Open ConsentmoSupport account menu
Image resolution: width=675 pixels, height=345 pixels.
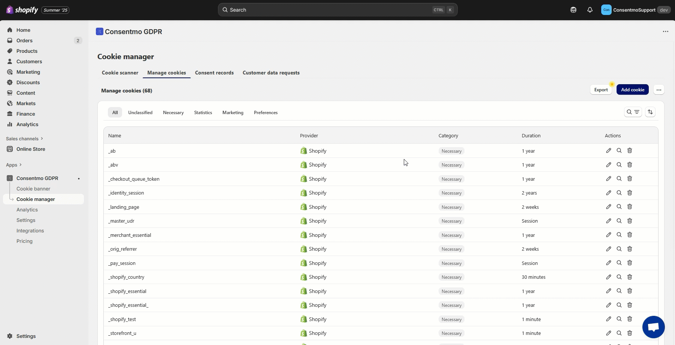click(635, 10)
